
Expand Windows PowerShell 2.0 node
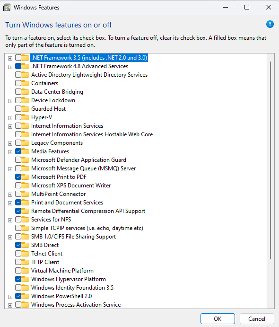point(10,297)
